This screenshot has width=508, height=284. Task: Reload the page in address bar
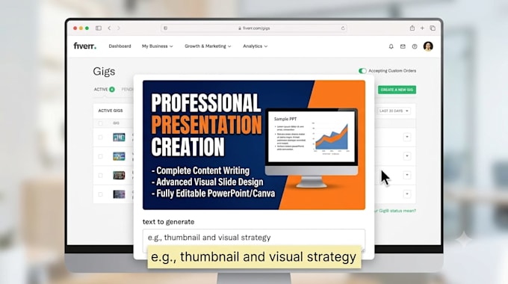point(343,28)
